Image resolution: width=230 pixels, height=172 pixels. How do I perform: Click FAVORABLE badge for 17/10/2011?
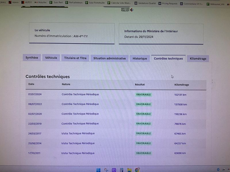click(143, 153)
